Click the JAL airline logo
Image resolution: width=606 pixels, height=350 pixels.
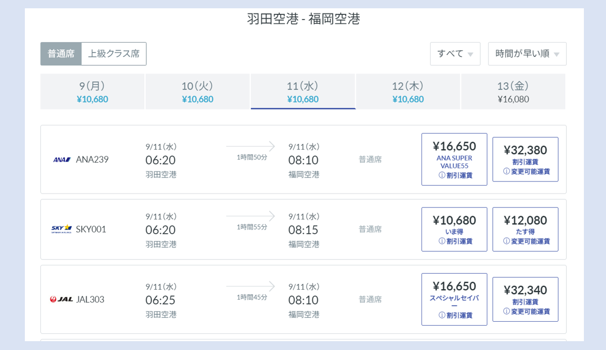coord(61,299)
